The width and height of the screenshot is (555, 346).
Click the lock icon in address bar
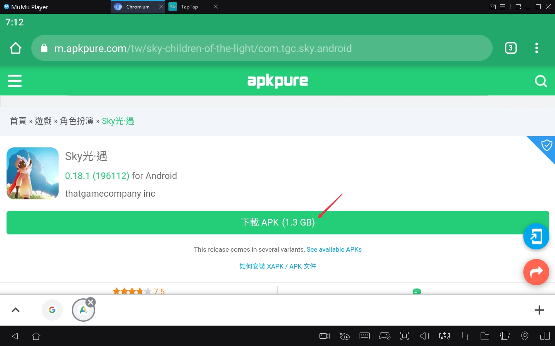(44, 48)
